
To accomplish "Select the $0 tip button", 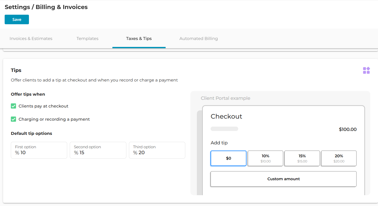I will point(228,158).
